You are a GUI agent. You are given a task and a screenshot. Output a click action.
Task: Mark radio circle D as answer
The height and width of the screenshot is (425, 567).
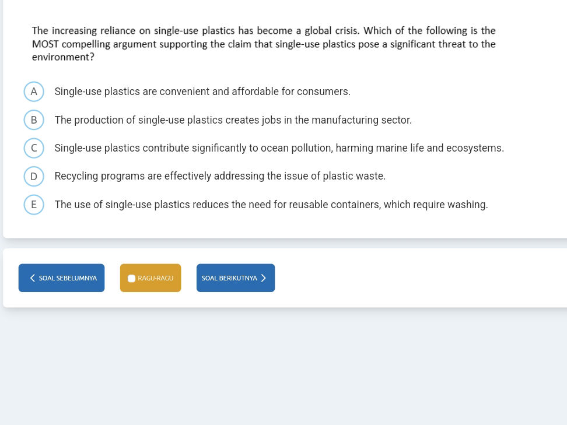pyautogui.click(x=34, y=176)
